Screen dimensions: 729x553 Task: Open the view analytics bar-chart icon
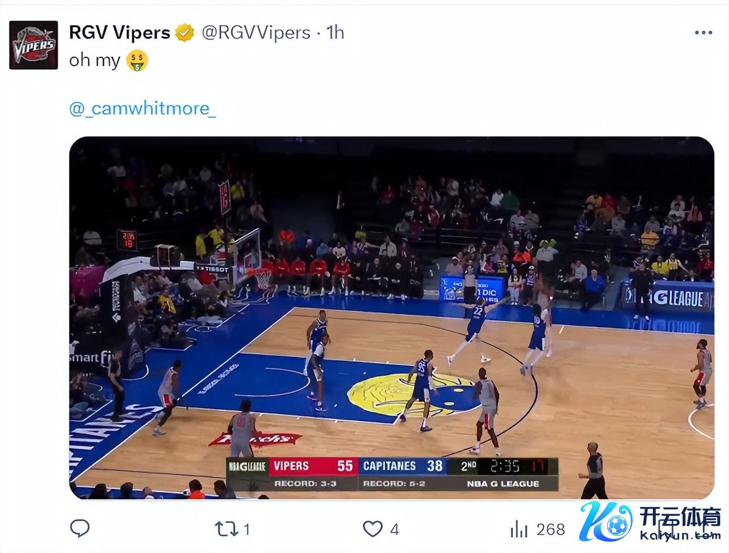click(519, 529)
